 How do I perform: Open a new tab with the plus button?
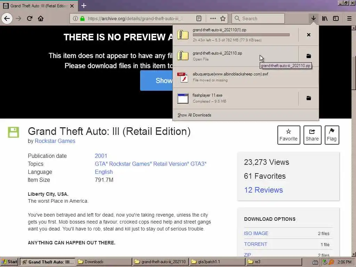pyautogui.click(x=84, y=6)
